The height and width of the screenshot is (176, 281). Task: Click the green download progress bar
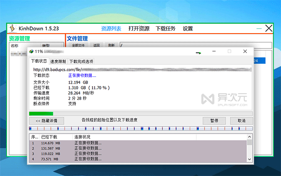click(x=141, y=113)
